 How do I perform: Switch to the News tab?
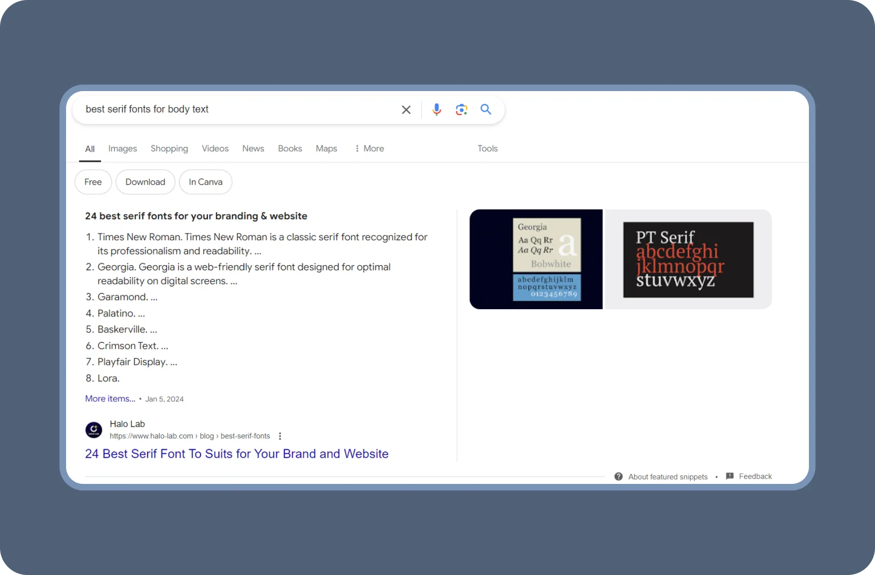pyautogui.click(x=253, y=149)
